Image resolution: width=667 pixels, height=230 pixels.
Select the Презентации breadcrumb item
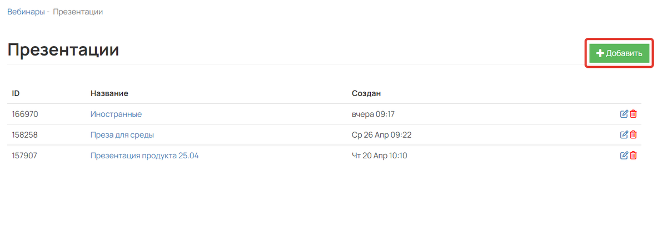coord(78,12)
